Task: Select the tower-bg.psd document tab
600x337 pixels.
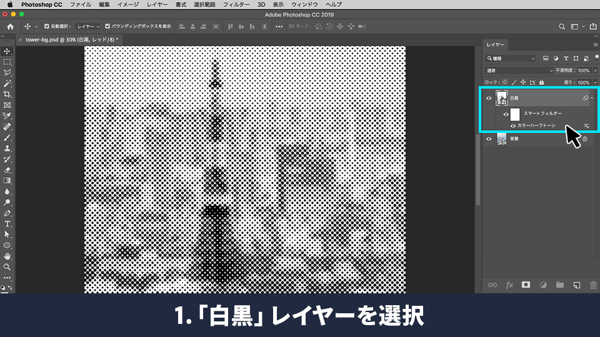Action: pyautogui.click(x=69, y=39)
